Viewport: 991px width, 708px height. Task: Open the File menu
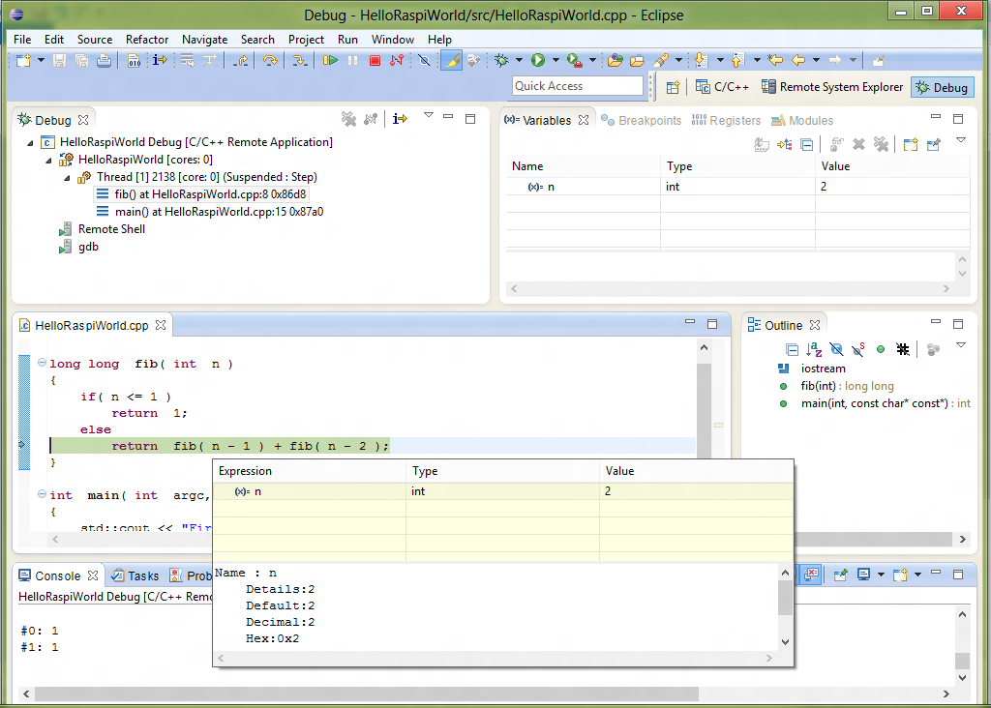(22, 39)
